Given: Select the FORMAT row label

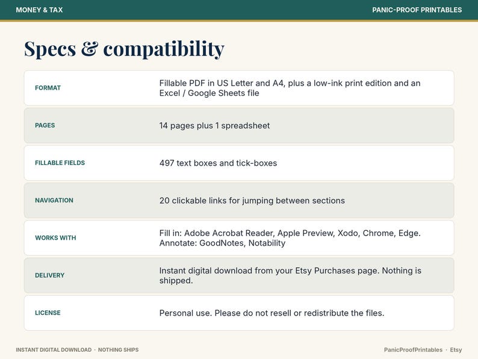Looking at the screenshot, I should [48, 88].
